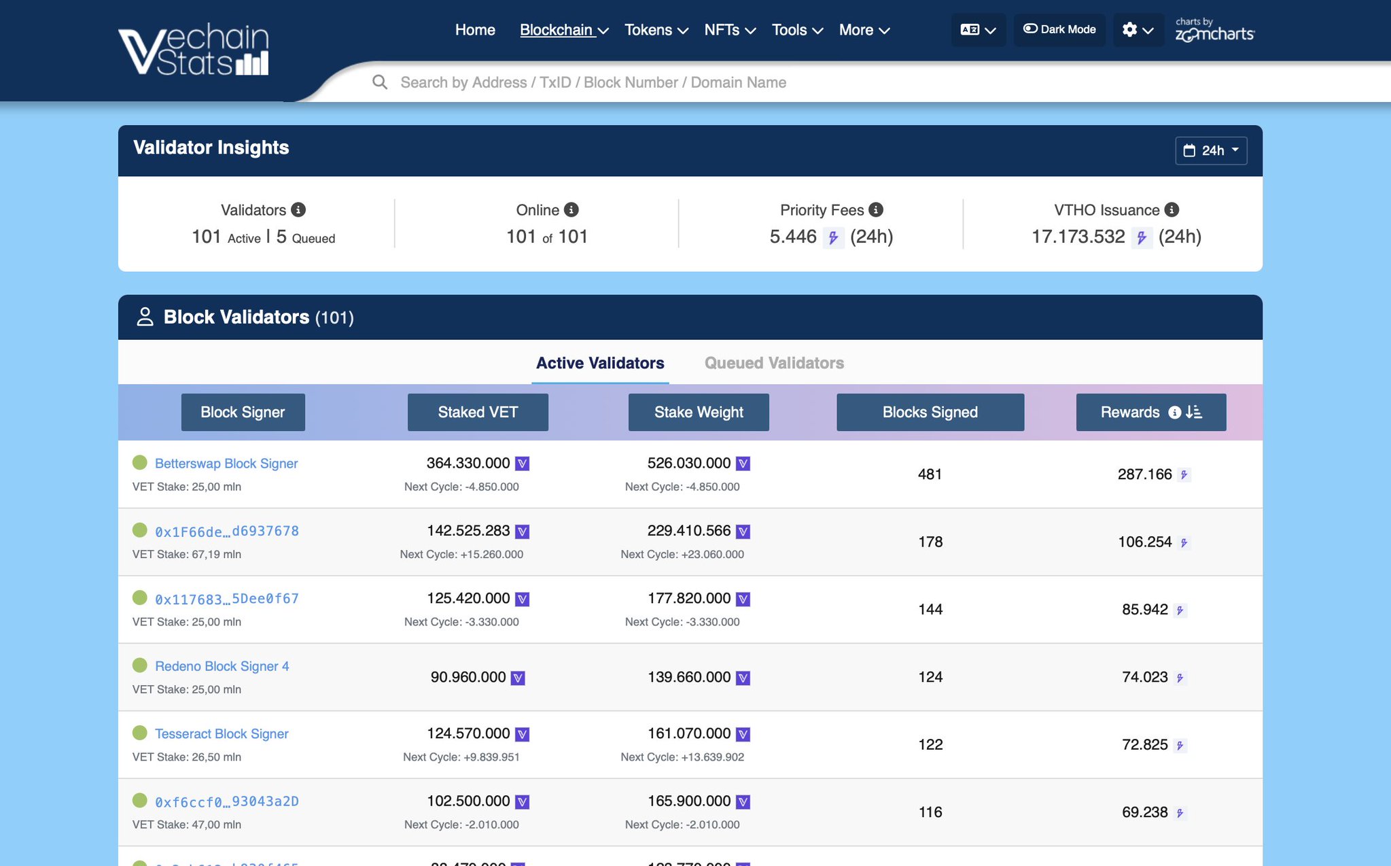Image resolution: width=1391 pixels, height=866 pixels.
Task: Click the Priority Fees info icon
Action: [876, 210]
